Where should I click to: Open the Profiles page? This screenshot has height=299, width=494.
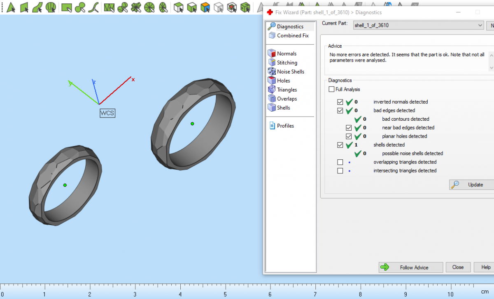285,126
